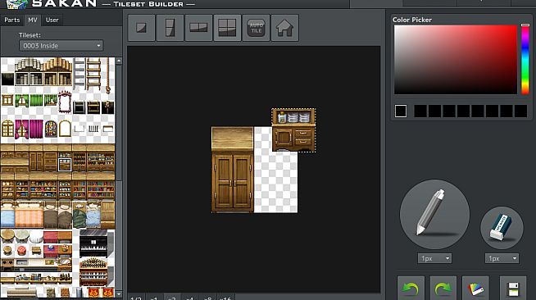Image resolution: width=536 pixels, height=300 pixels.
Task: Set canvas zoom to x4
Action: tap(189, 298)
